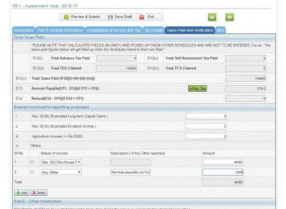This screenshot has width=286, height=209.
Task: Click the ITR-1 Assessment Year 2018-19 title
Action: pyautogui.click(x=45, y=6)
